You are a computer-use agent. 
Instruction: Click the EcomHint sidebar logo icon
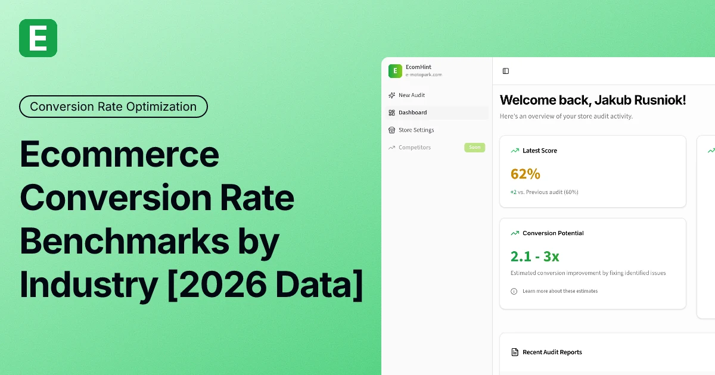[x=395, y=71]
